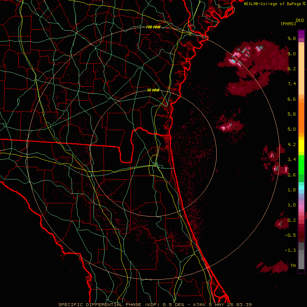Click the 1.8 legend value
307x307 pixels.
(292, 190)
